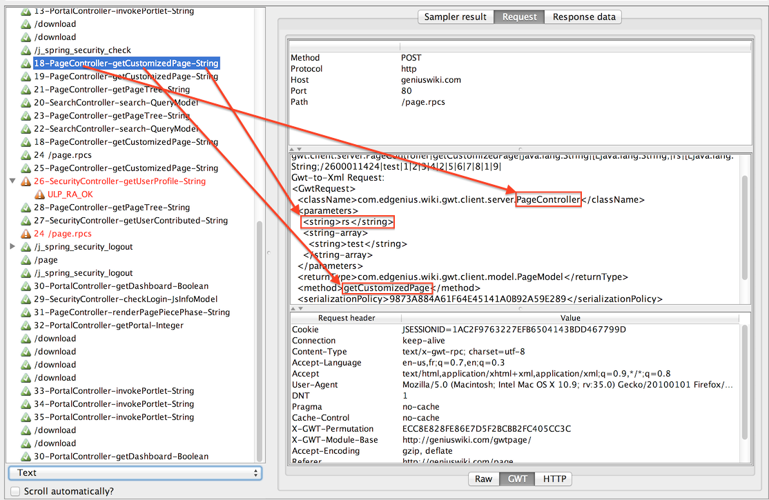Collapse the 26-SecurityController-getUserProfile-String node
Viewport: 769px width, 500px height.
(x=13, y=181)
